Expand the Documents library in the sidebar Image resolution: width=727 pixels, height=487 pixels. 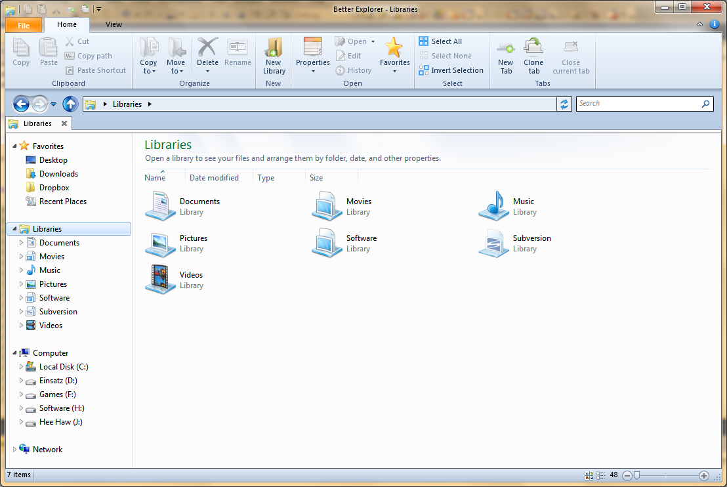tap(20, 242)
